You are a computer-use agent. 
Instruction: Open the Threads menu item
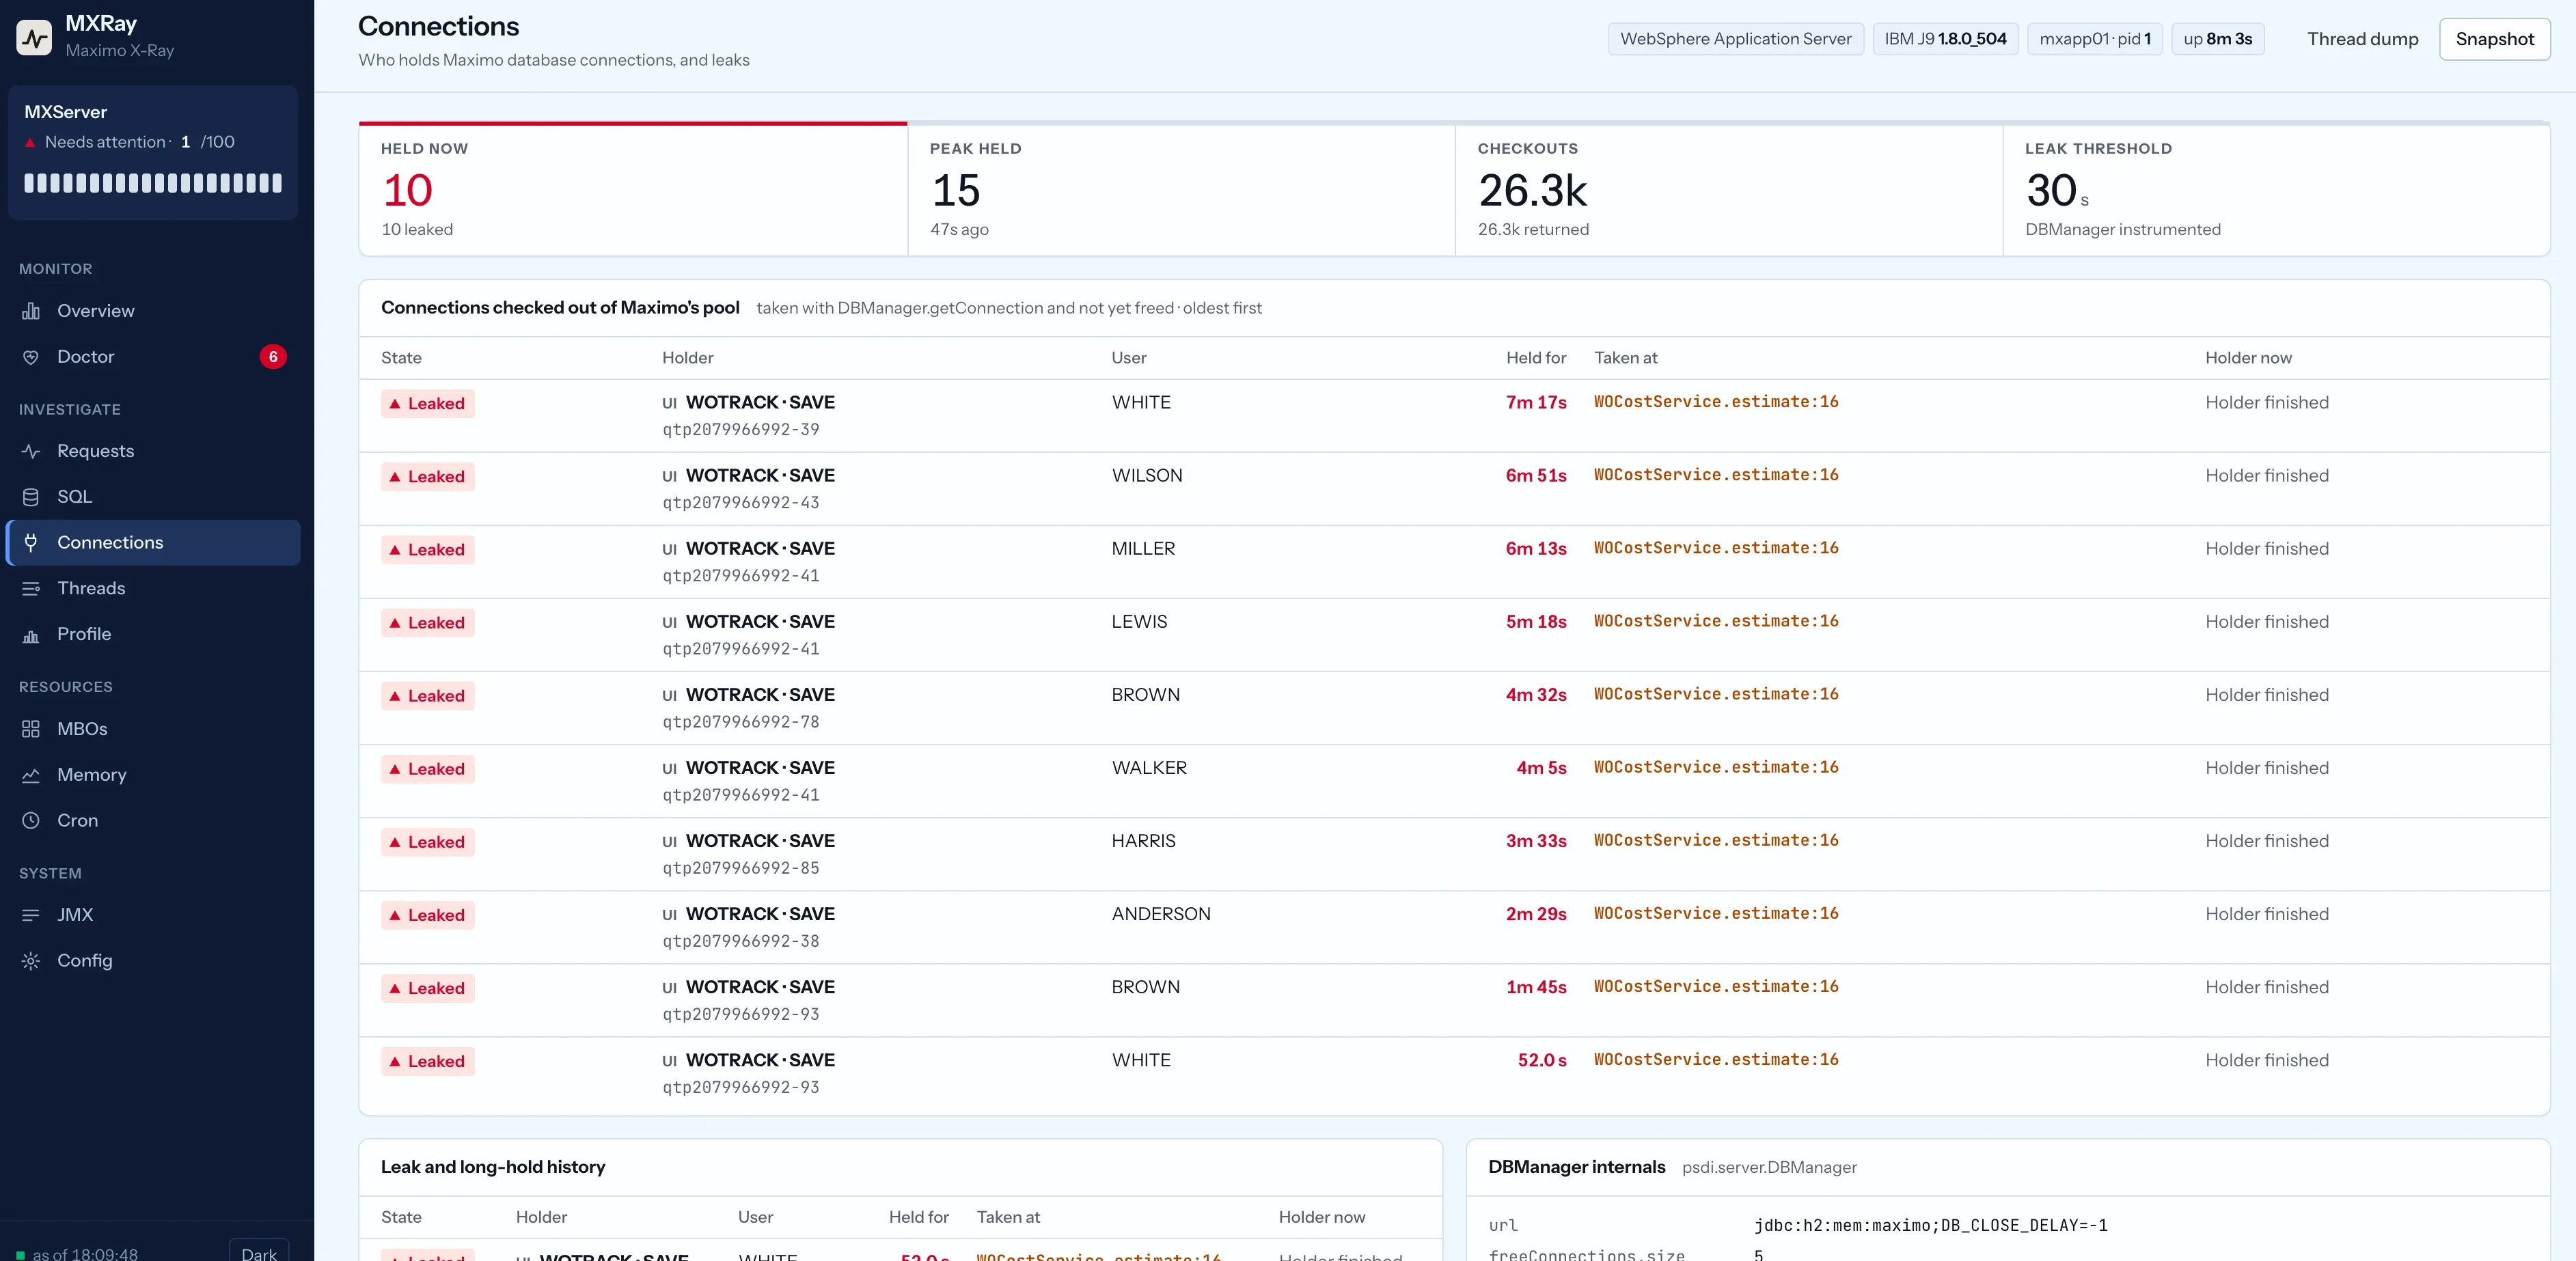click(153, 588)
